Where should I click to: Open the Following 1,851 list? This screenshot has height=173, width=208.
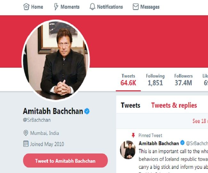tap(155, 80)
